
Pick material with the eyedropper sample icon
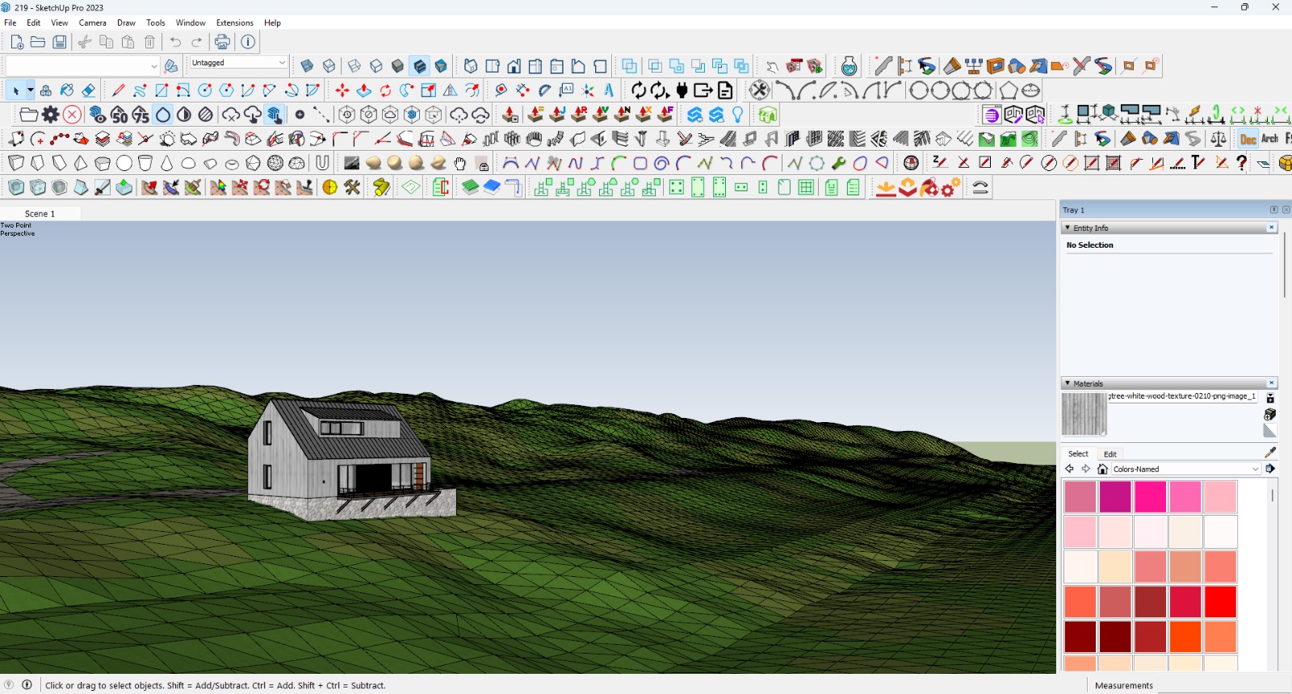tap(1270, 452)
